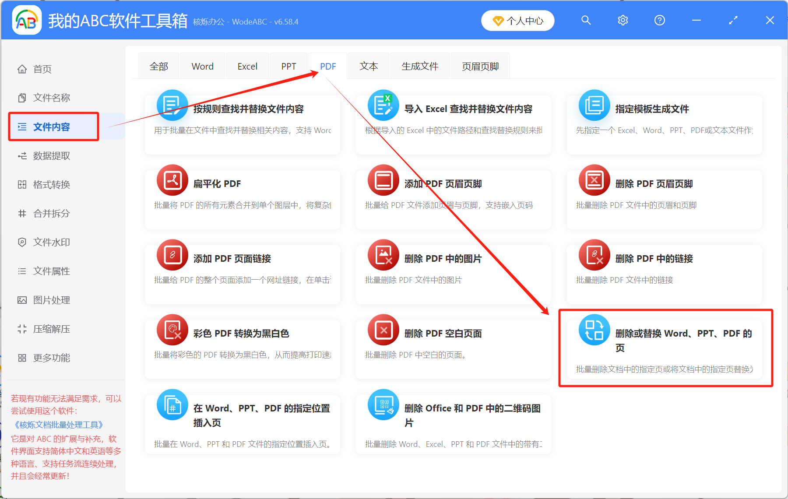Click the 个人中心 button
The image size is (788, 499).
coord(517,20)
